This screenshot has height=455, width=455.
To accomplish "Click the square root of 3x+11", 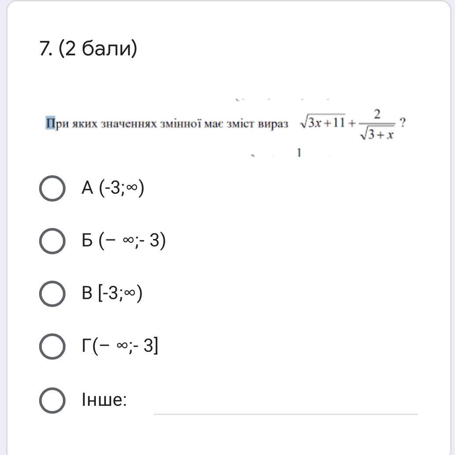I will [x=323, y=123].
